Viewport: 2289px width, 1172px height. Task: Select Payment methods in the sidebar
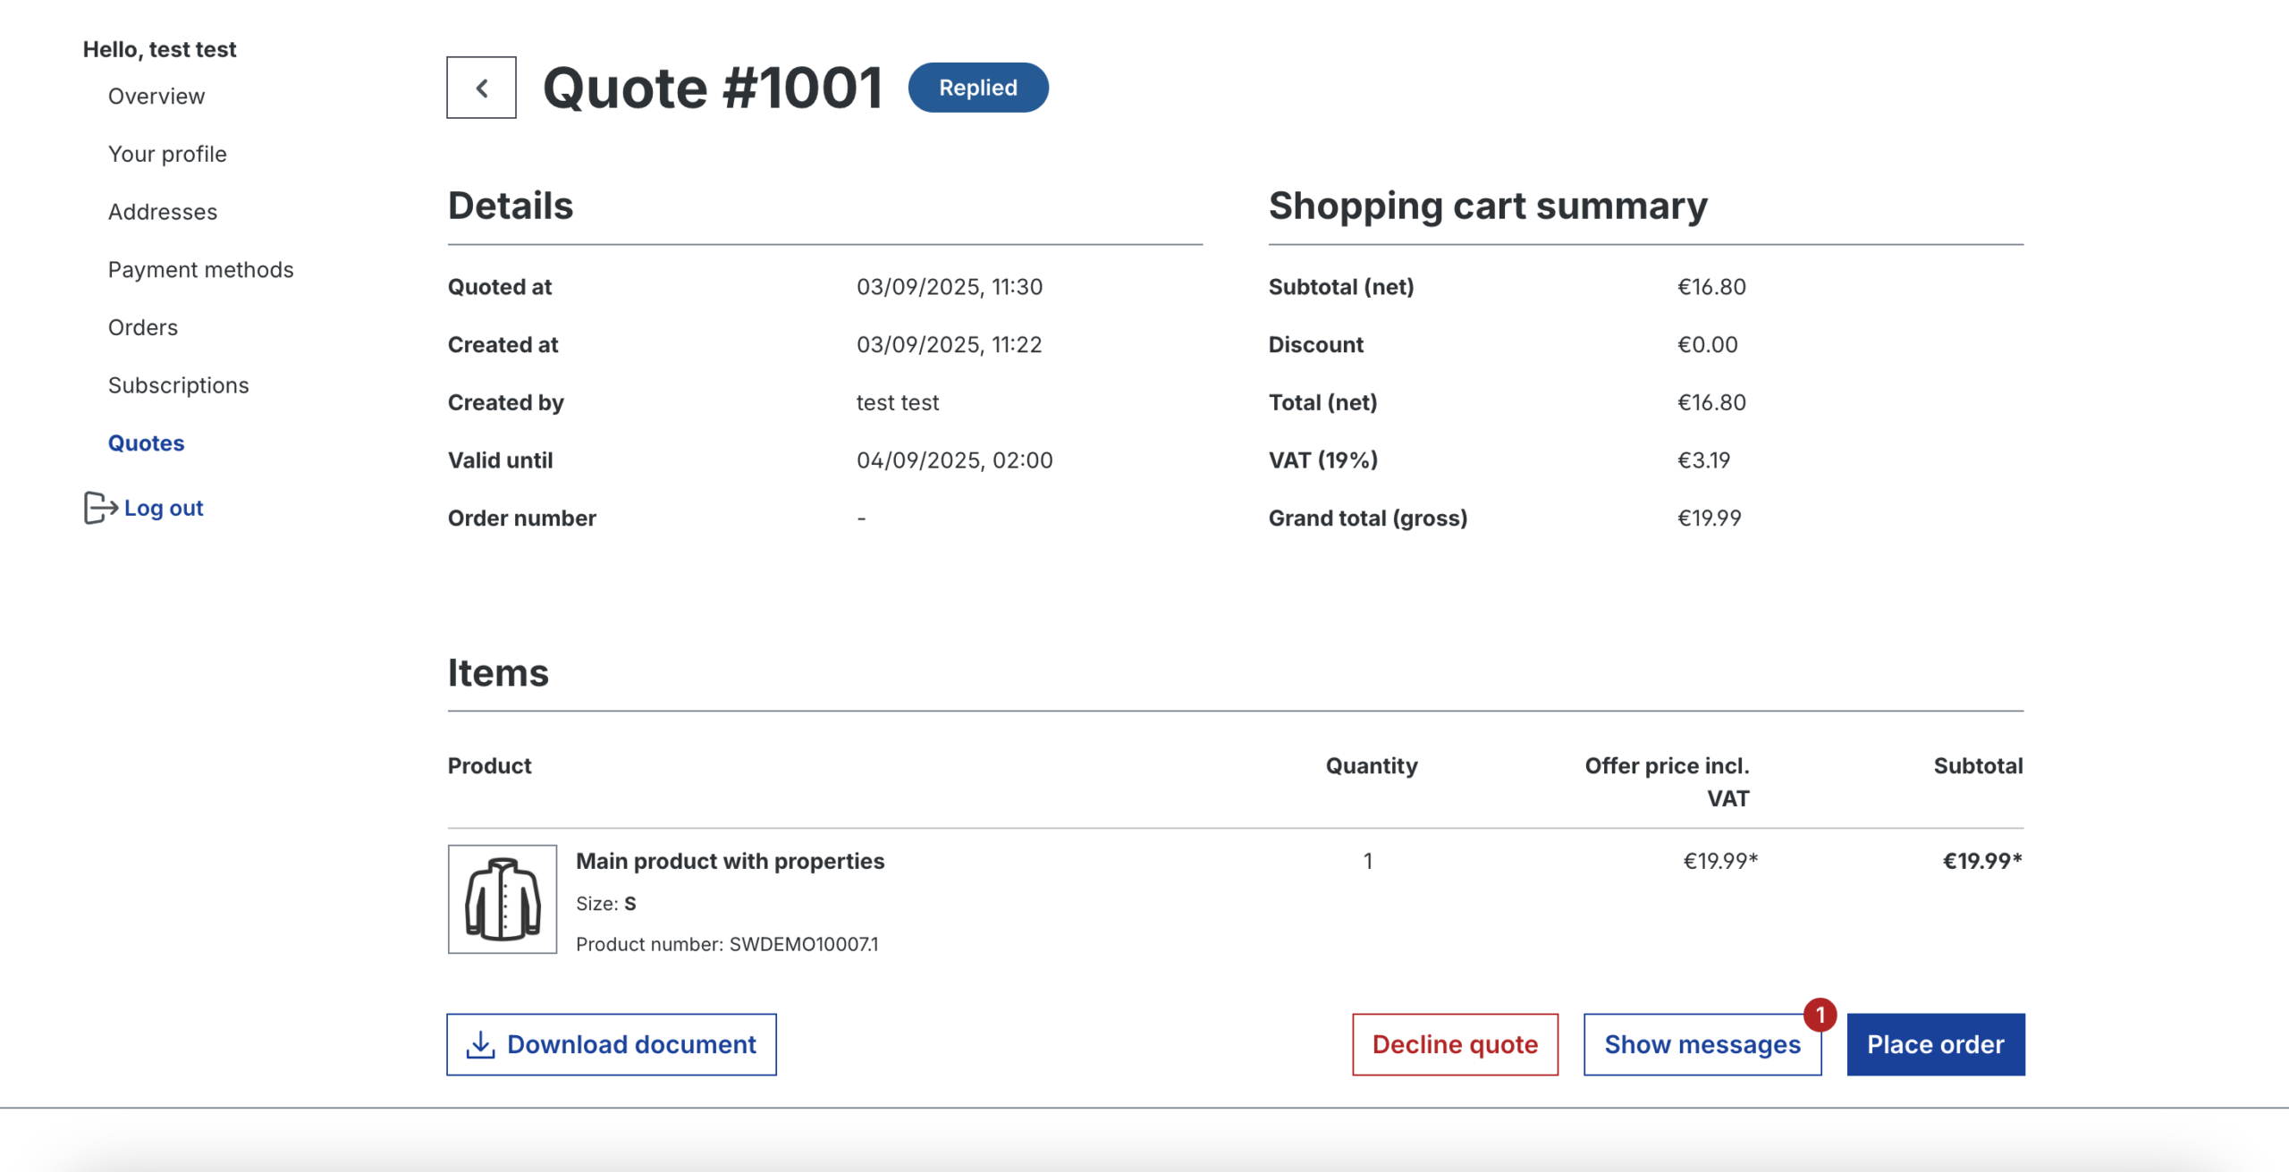pyautogui.click(x=200, y=269)
